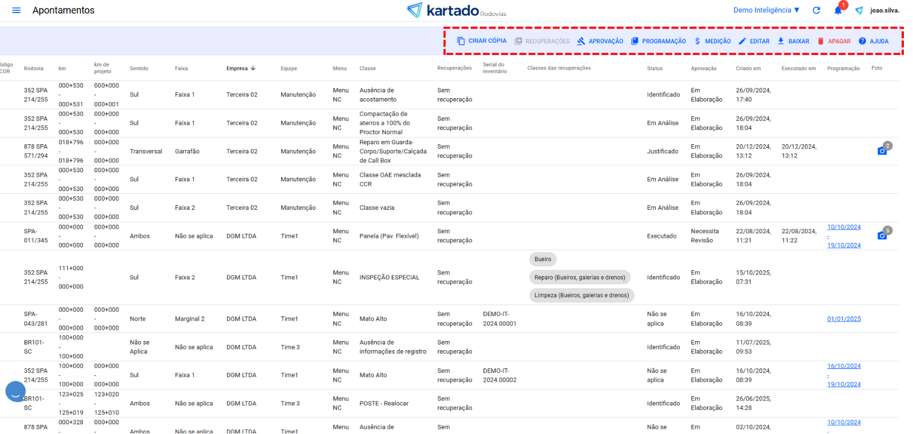Click the Kartado logo
Viewport: 913px width, 434px height.
click(x=456, y=10)
